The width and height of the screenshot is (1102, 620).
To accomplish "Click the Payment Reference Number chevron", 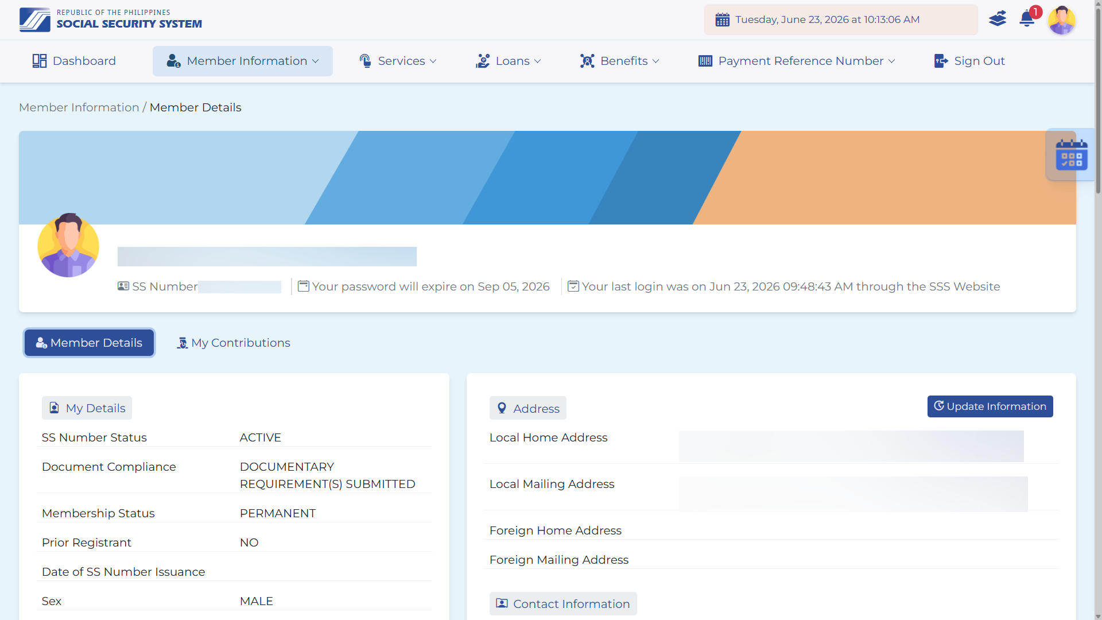I will (x=891, y=61).
